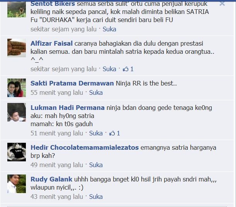Click Suka under Alfizar Faisal's comment
Viewport: 236px width, 207px height.
click(x=109, y=69)
